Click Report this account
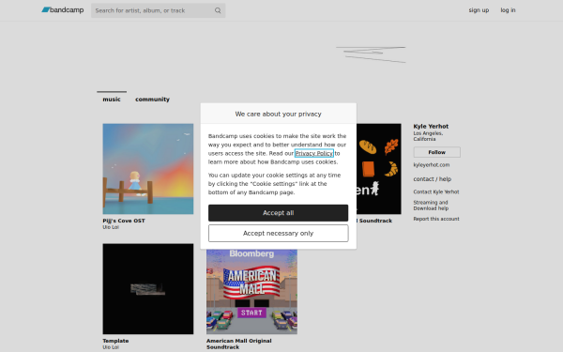563x352 pixels. (x=436, y=219)
